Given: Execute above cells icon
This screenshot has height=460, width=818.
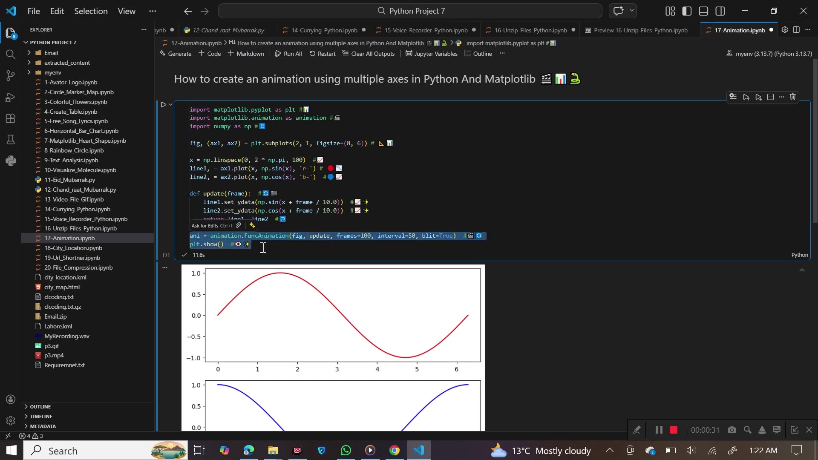Looking at the screenshot, I should [x=746, y=97].
